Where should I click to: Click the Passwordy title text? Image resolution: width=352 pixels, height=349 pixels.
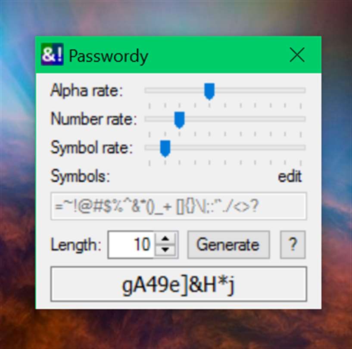tap(109, 56)
